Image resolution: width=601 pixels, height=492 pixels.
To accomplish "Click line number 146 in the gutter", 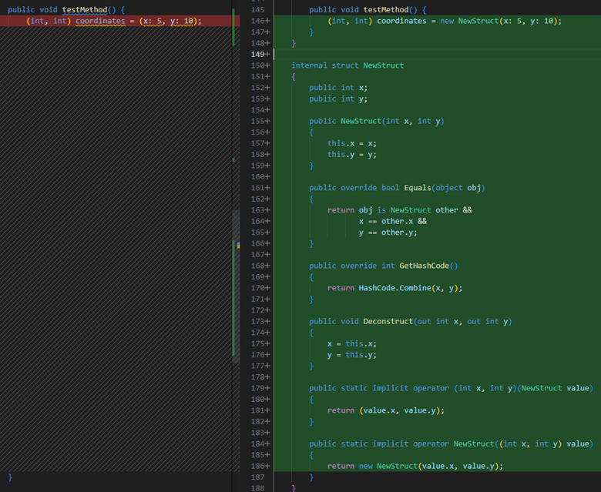I will [x=258, y=21].
